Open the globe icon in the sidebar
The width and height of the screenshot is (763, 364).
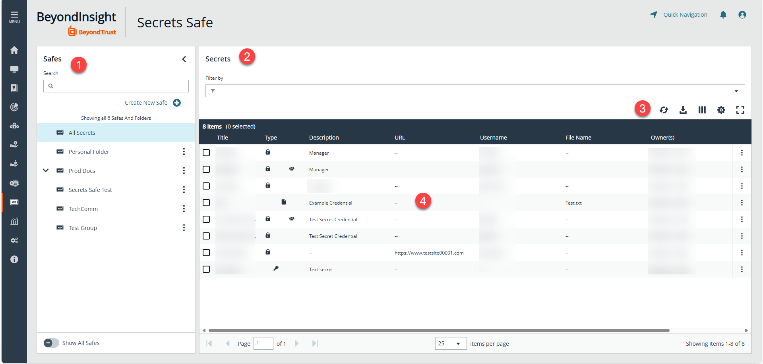point(14,183)
